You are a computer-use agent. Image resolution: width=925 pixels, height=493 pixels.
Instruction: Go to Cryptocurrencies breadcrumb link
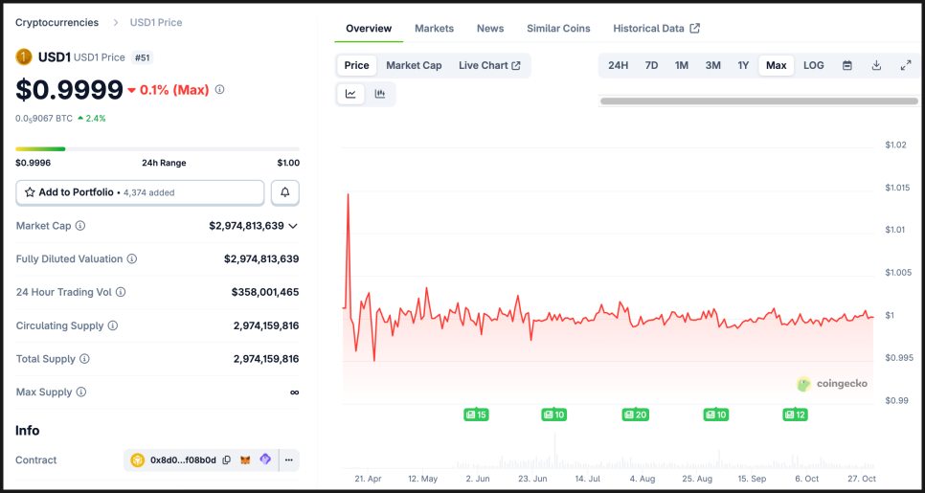coord(56,22)
